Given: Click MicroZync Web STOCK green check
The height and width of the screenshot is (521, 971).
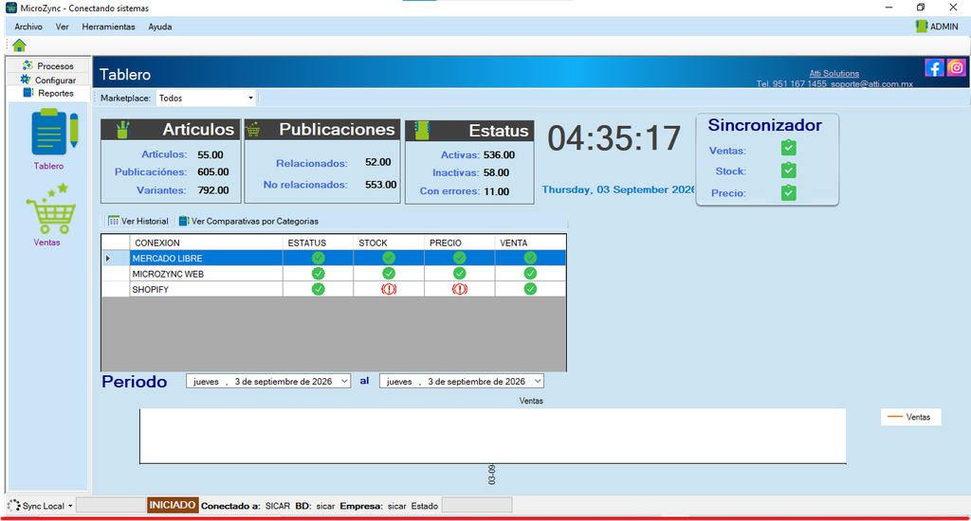Looking at the screenshot, I should [388, 274].
